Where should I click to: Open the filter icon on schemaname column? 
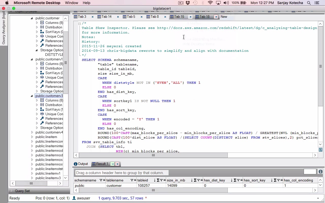[101, 180]
